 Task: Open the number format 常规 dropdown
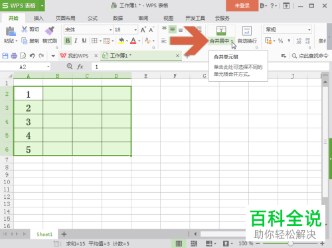pos(309,30)
